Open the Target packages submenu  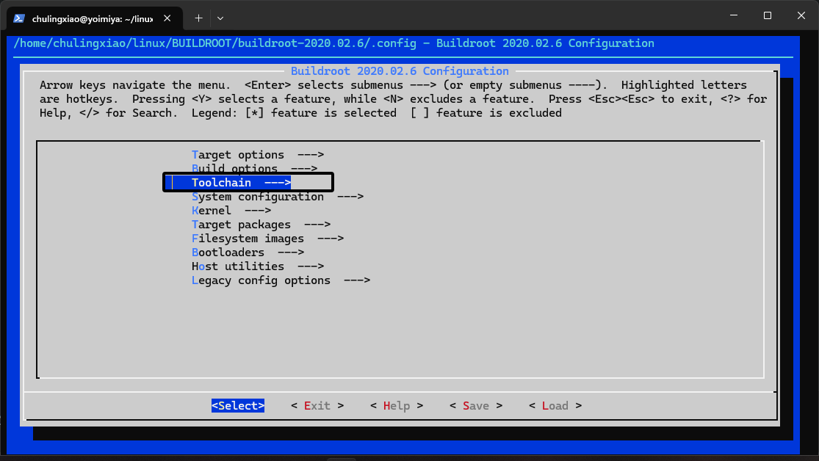(261, 225)
